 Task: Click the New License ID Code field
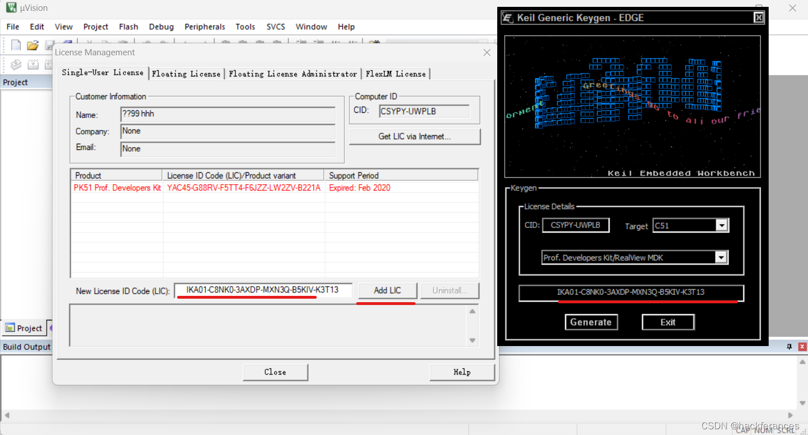263,290
